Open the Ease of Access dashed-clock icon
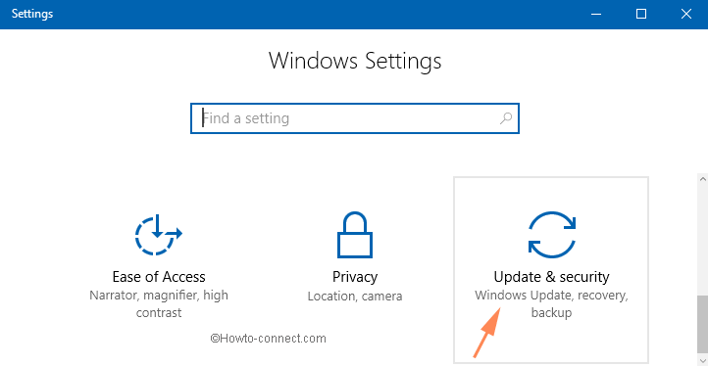Image resolution: width=708 pixels, height=366 pixels. pos(159,235)
